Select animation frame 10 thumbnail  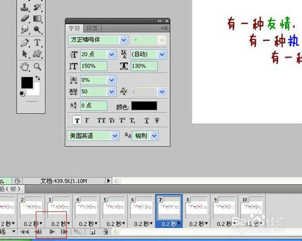252,208
